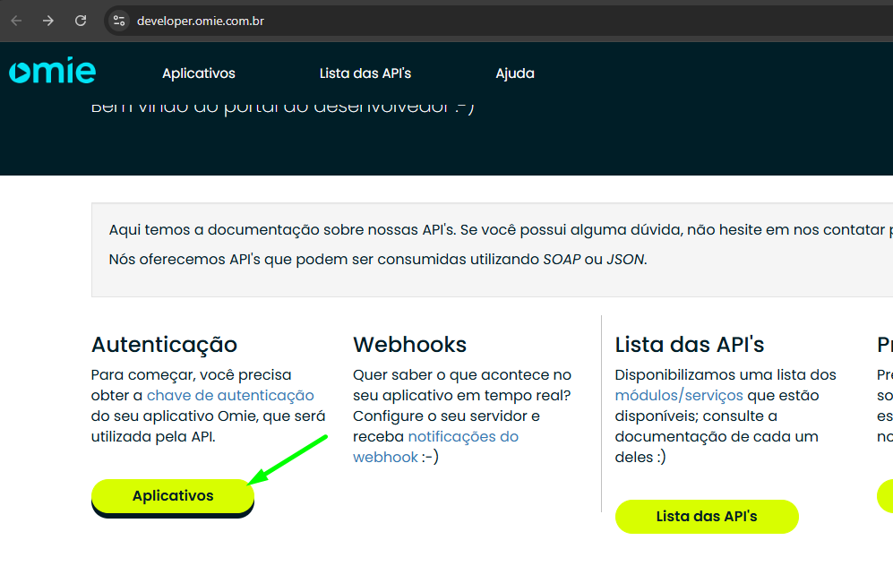
Task: Select Ajuda in the top navigation
Action: pyautogui.click(x=515, y=73)
